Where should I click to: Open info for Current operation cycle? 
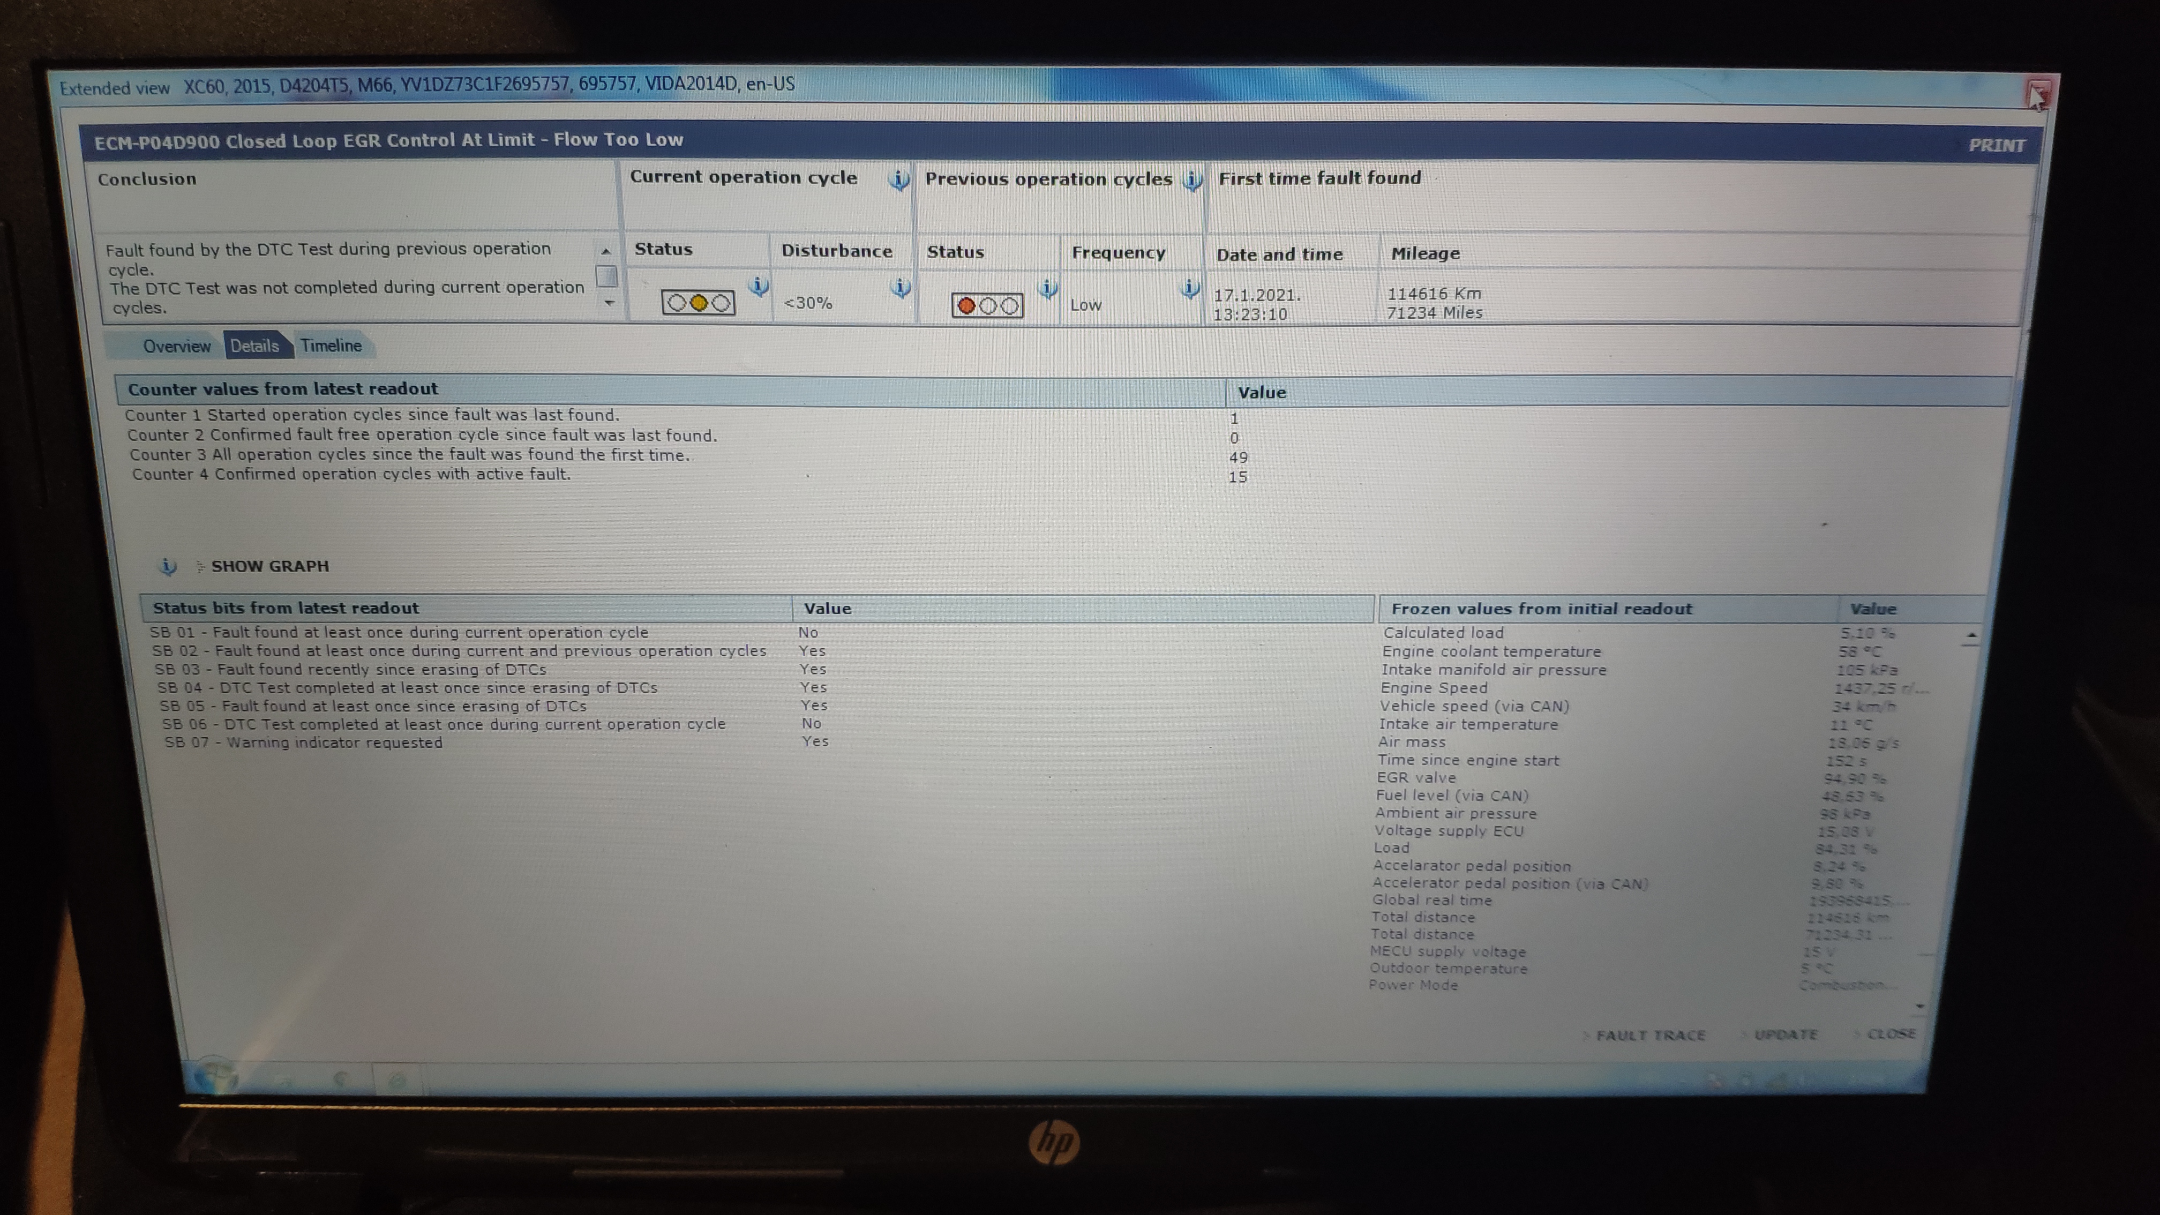click(x=899, y=179)
